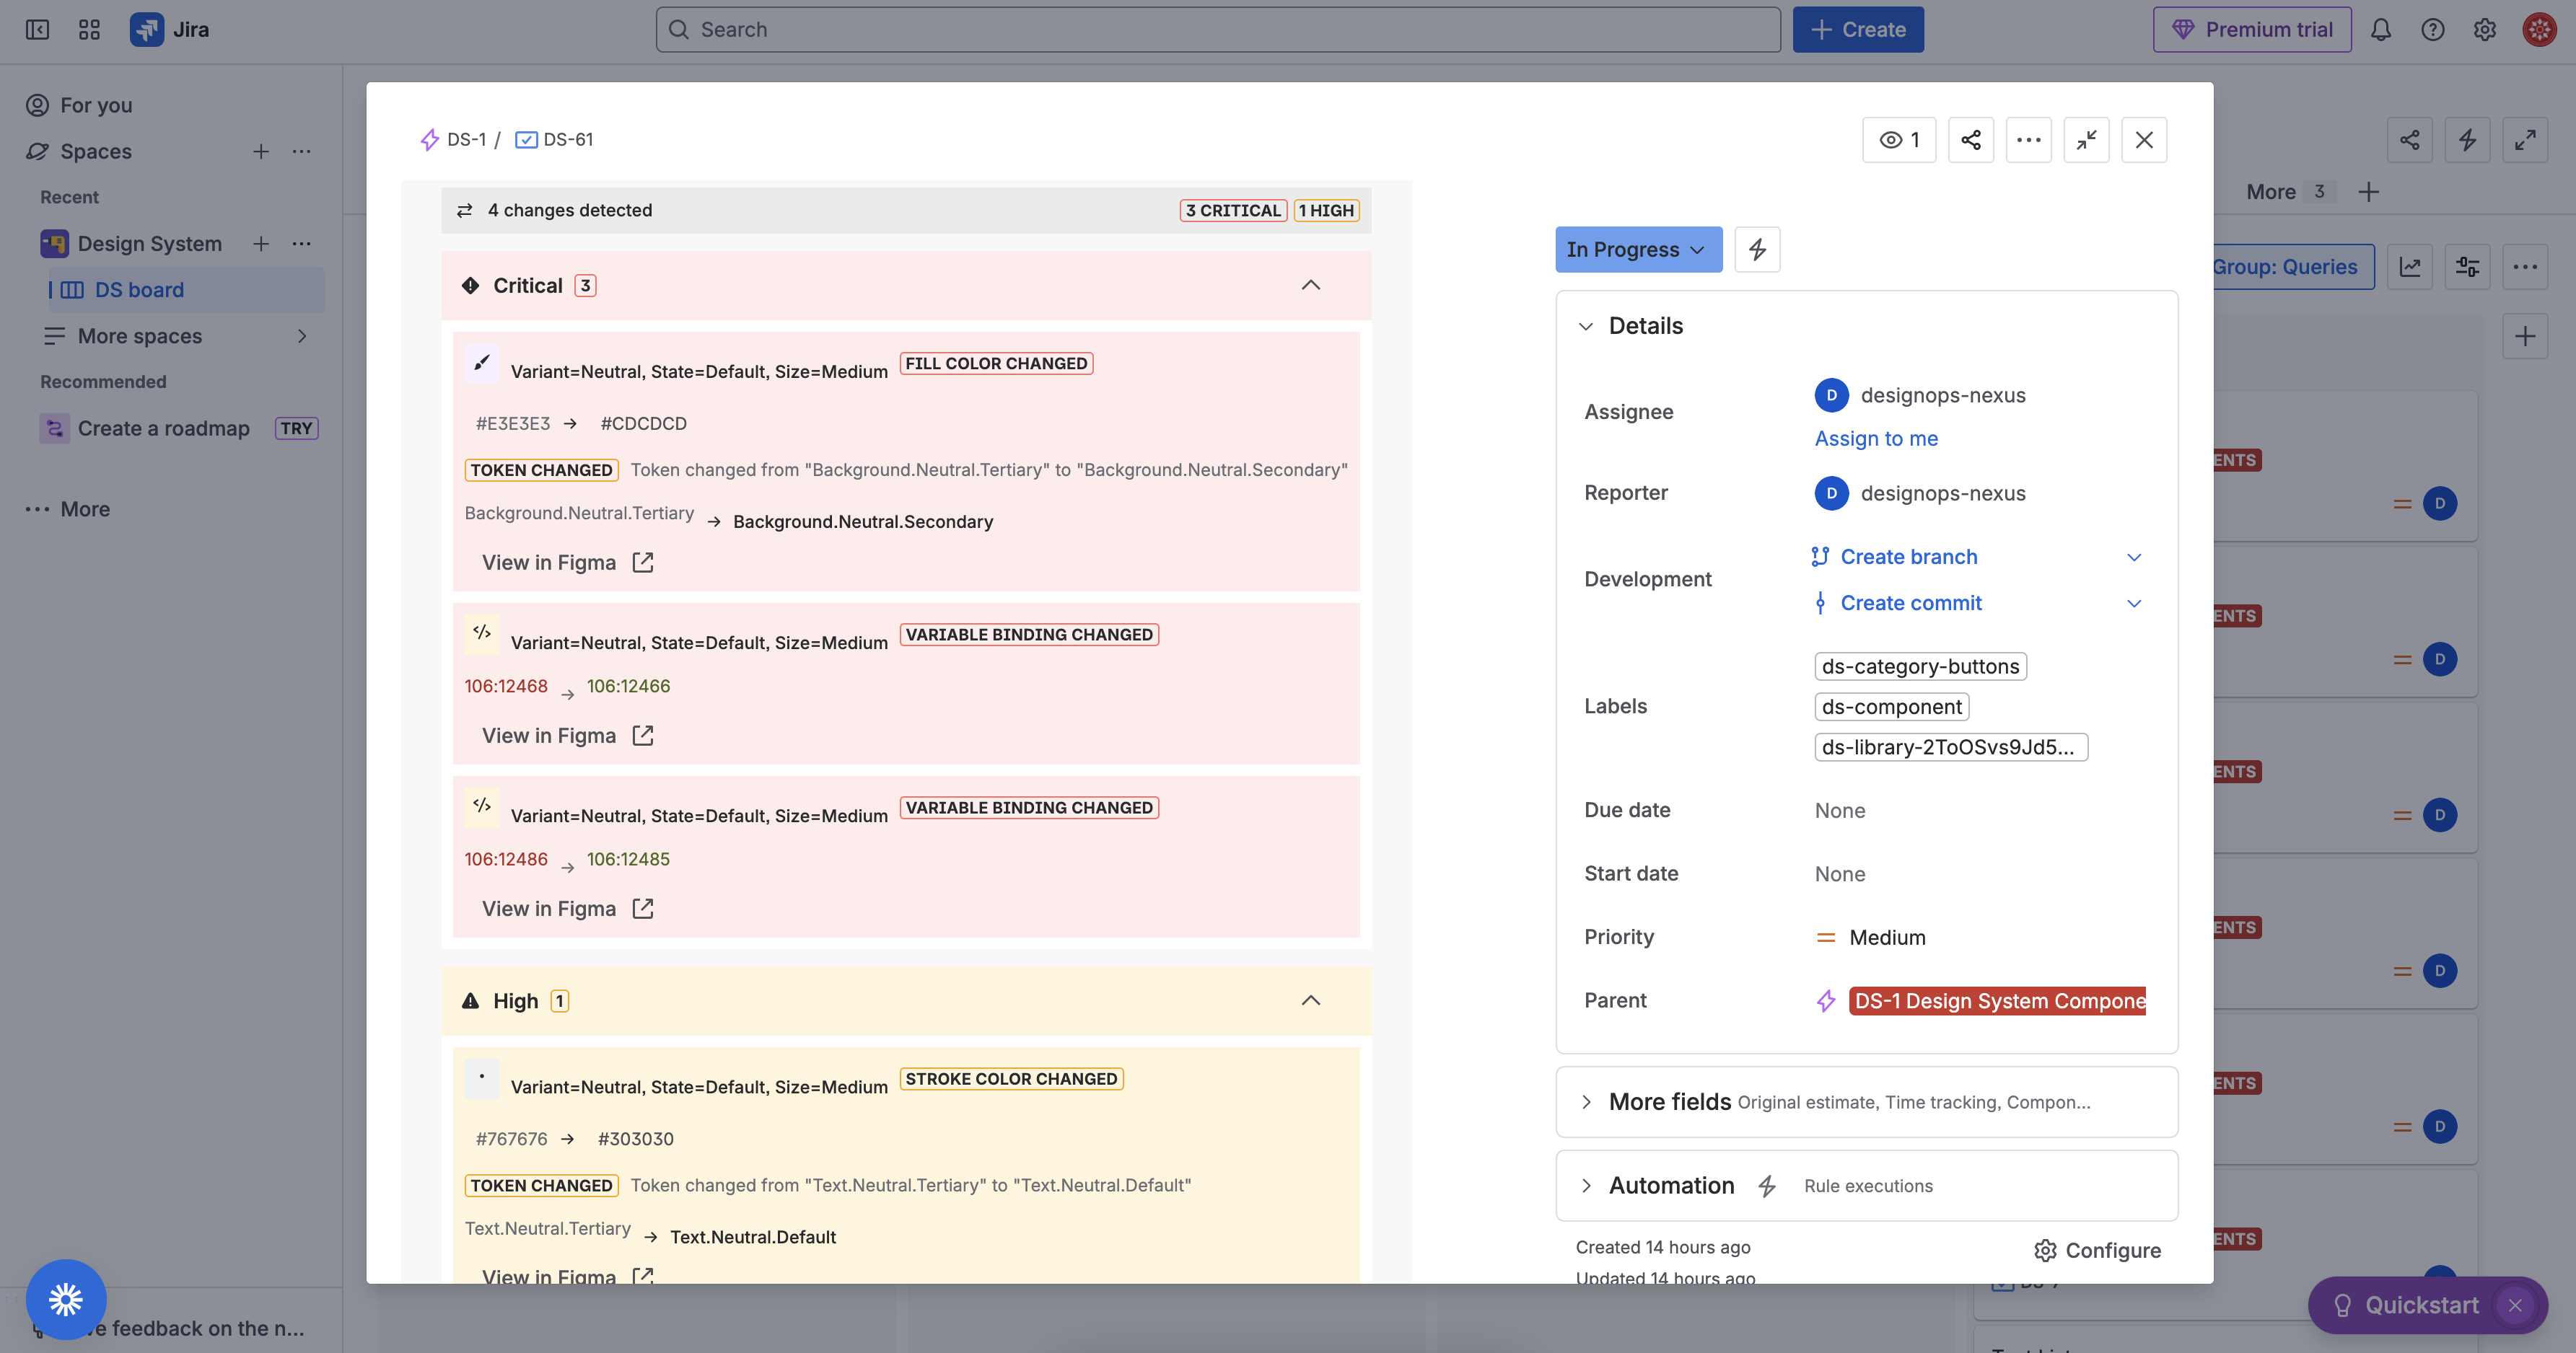Click the Assign to me link
This screenshot has width=2576, height=1353.
[1875, 438]
